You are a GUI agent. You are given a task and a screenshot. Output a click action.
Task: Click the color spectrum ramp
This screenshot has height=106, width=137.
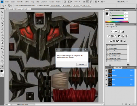[x=117, y=22]
